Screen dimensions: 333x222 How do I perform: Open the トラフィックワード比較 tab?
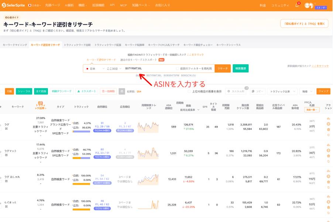(x=77, y=45)
